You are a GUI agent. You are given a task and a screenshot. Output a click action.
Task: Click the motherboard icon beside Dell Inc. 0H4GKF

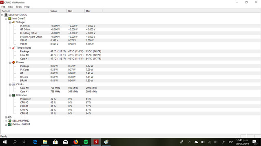(10, 125)
